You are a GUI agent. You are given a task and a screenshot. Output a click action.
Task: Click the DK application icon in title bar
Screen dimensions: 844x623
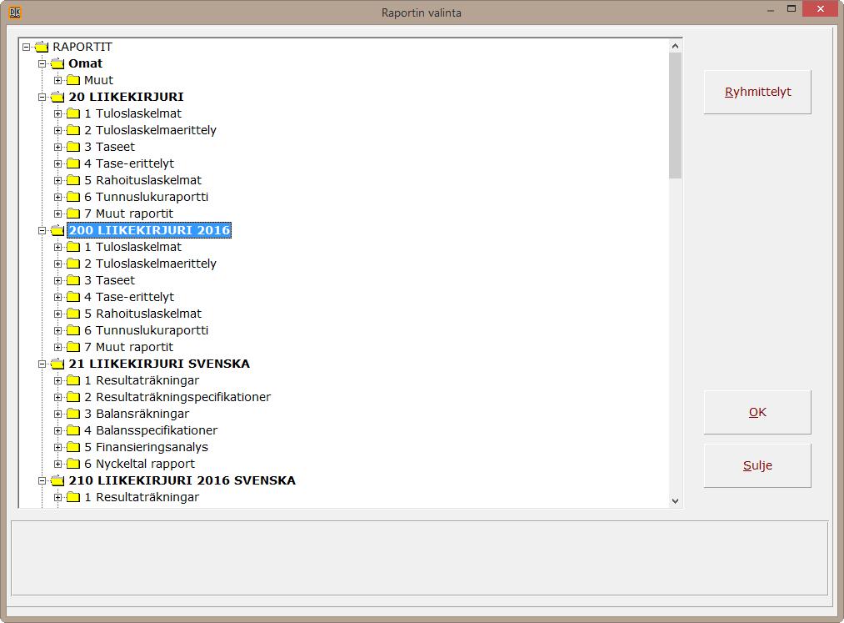15,13
